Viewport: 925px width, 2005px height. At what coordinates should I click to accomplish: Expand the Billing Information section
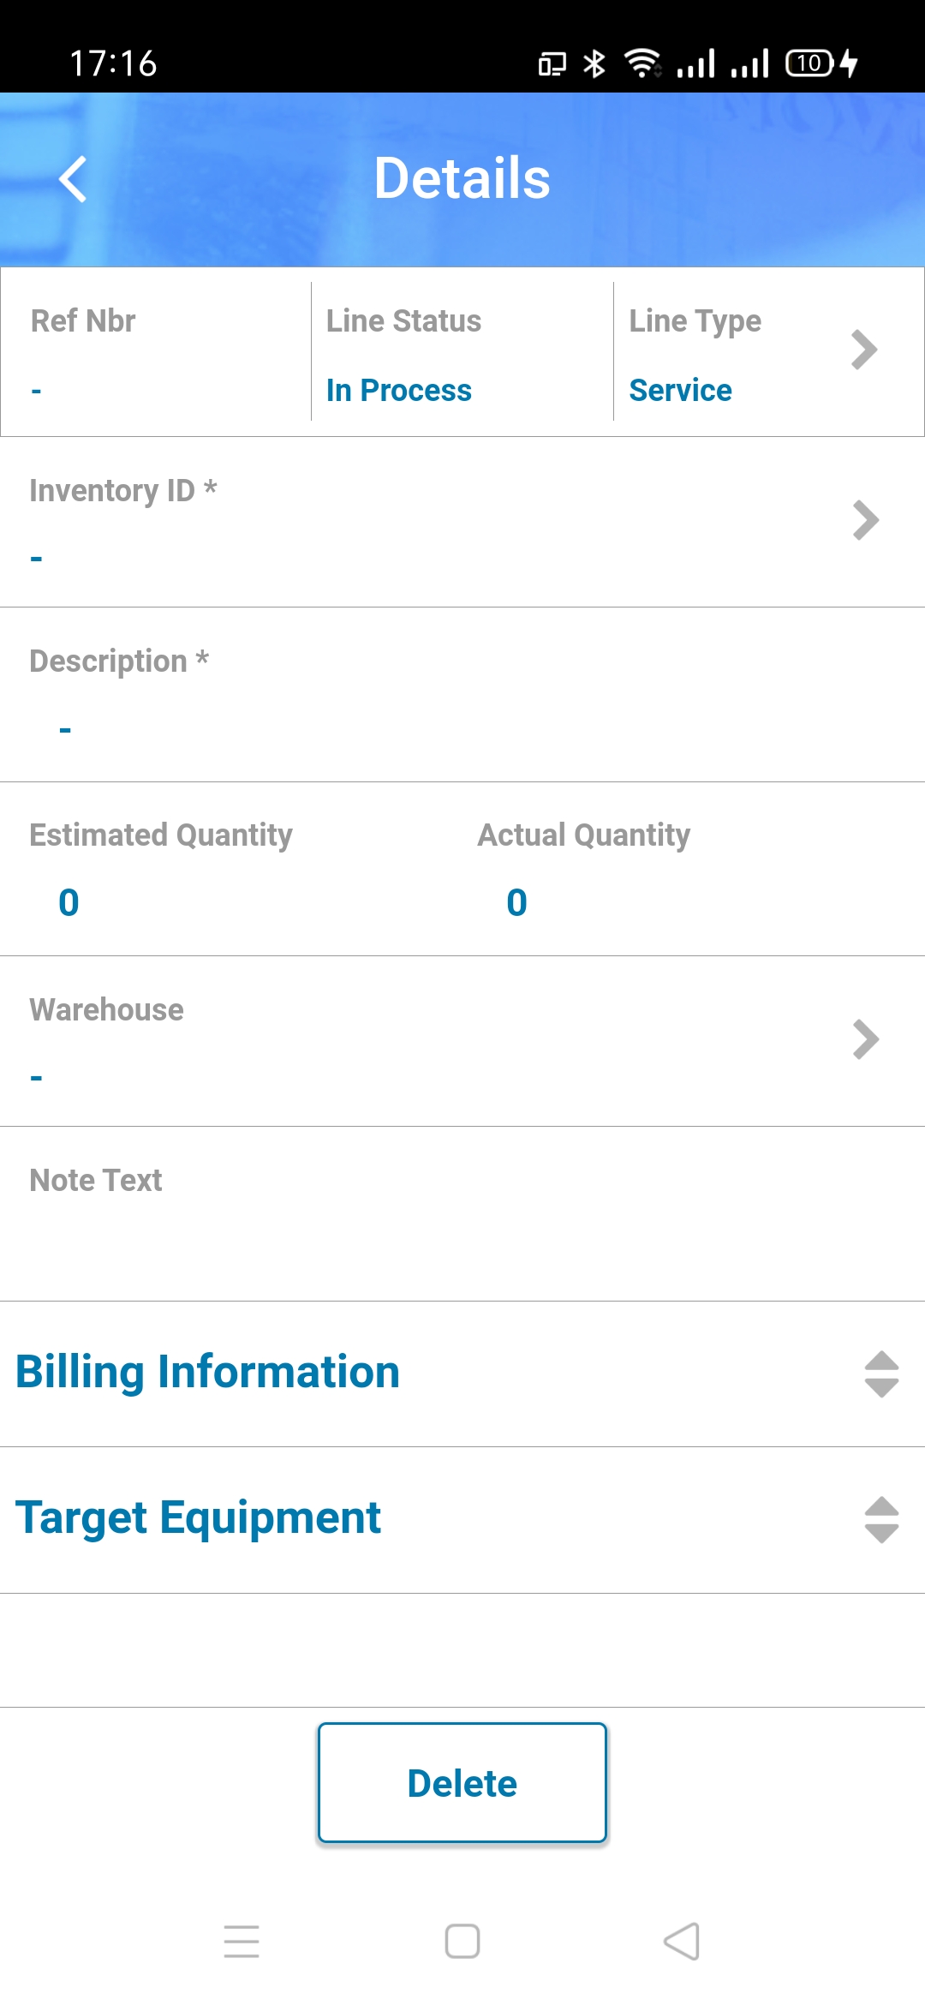click(x=208, y=1372)
